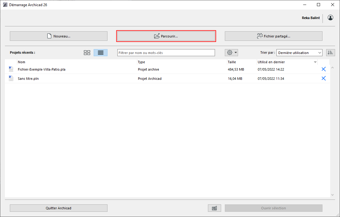This screenshot has height=217, width=340.
Task: Click the 16,04 MB size cell
Action: tap(235, 79)
